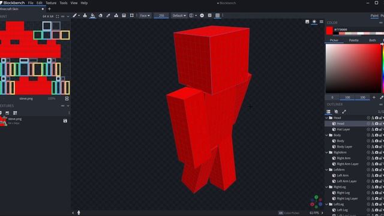
Task: Select the Copy Brush stamp tool
Action: click(85, 16)
